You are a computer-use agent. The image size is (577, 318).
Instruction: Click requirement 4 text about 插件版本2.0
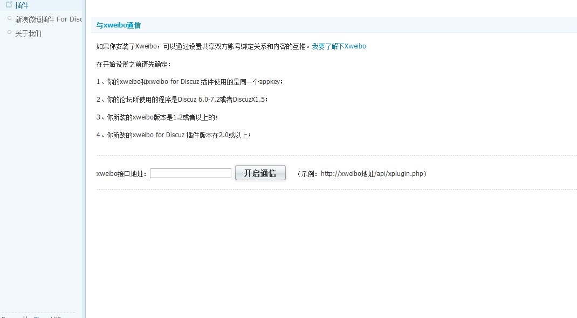(x=174, y=135)
